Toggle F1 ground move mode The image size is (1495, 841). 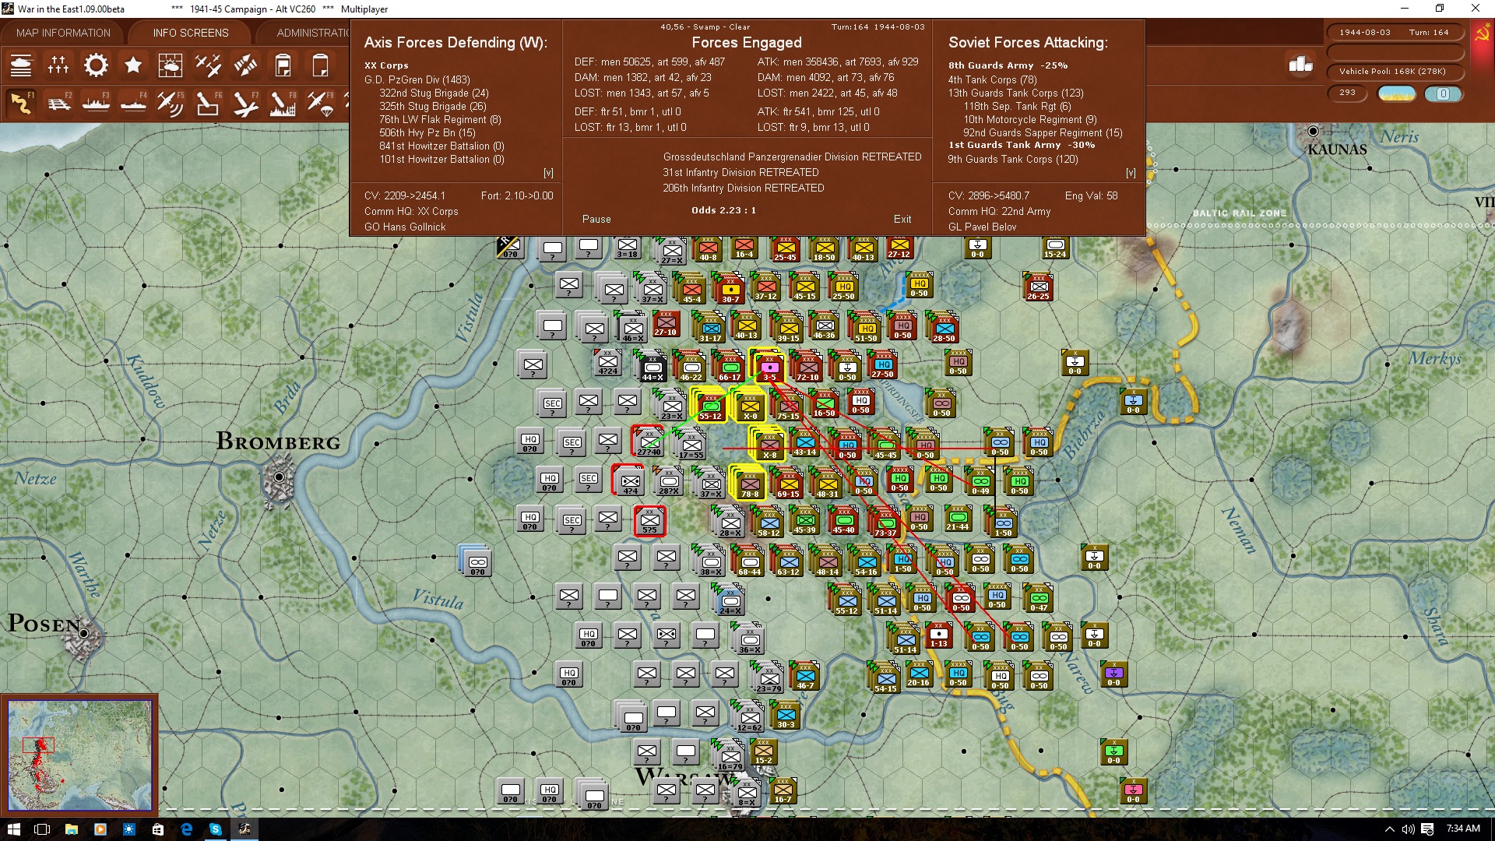point(21,103)
